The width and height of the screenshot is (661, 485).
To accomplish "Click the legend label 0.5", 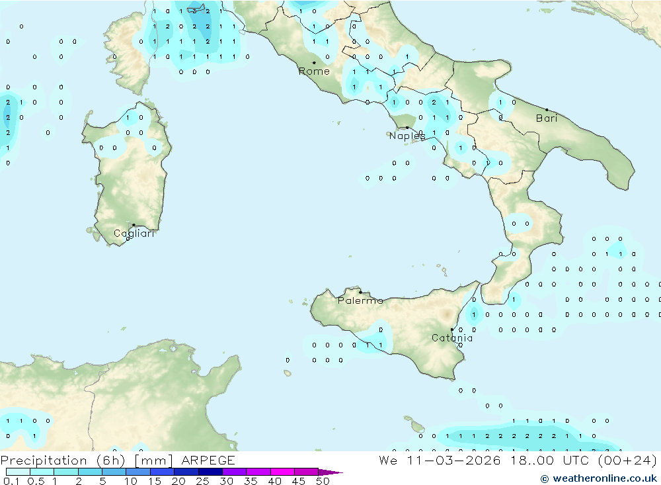I will 36,481.
